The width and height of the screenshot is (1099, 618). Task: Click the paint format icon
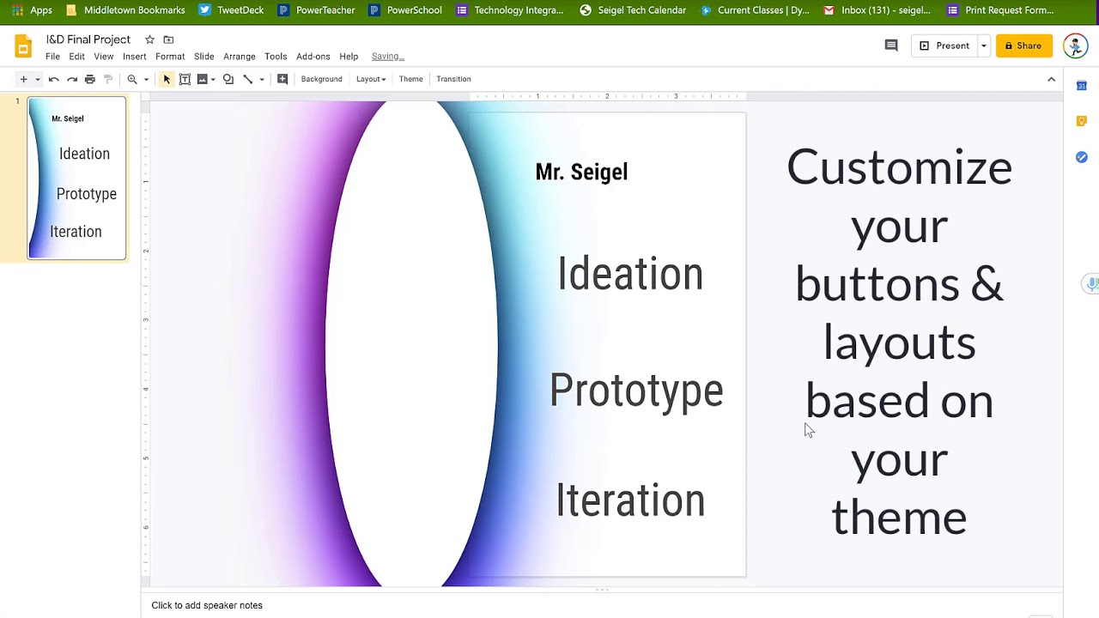click(107, 79)
